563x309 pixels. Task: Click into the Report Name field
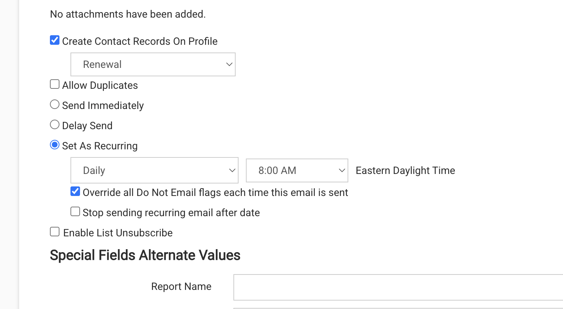[398, 287]
